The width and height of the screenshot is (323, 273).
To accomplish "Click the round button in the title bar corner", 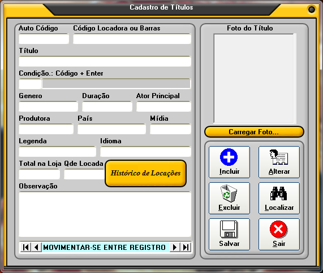I will pyautogui.click(x=311, y=10).
